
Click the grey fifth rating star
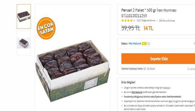[x=134, y=21]
